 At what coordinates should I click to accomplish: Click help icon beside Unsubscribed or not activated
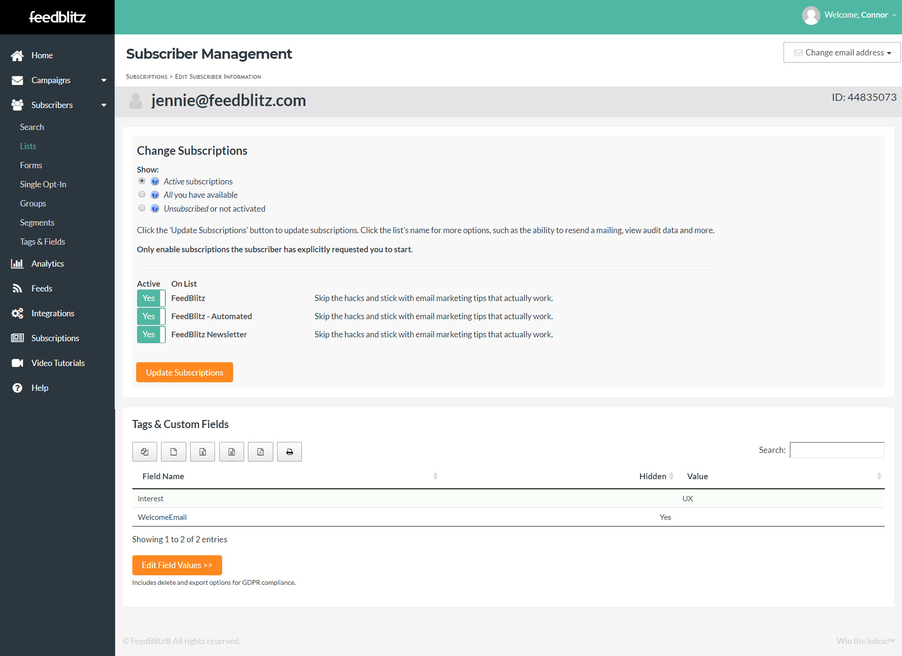click(x=155, y=209)
